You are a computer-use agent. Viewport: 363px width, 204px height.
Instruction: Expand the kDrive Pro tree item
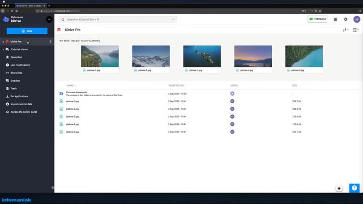[3, 41]
